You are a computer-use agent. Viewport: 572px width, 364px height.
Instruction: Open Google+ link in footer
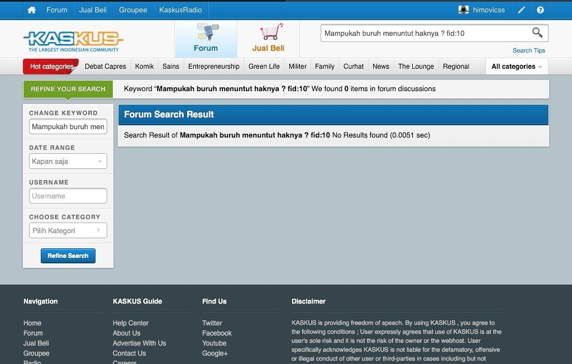[214, 353]
